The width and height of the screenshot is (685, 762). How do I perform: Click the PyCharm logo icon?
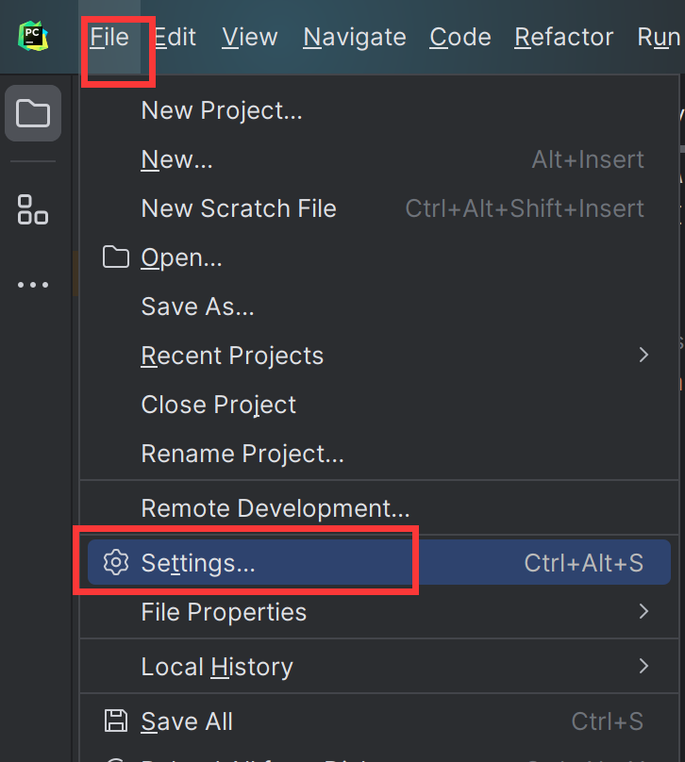pyautogui.click(x=33, y=36)
